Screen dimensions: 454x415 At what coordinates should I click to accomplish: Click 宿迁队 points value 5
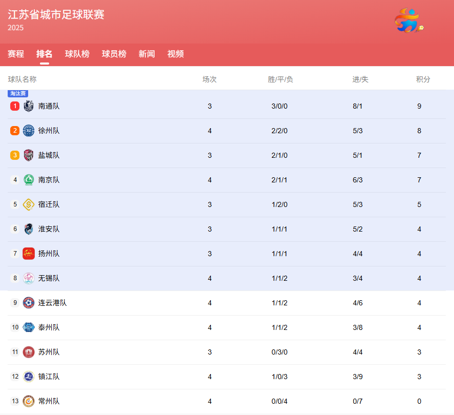pos(419,204)
